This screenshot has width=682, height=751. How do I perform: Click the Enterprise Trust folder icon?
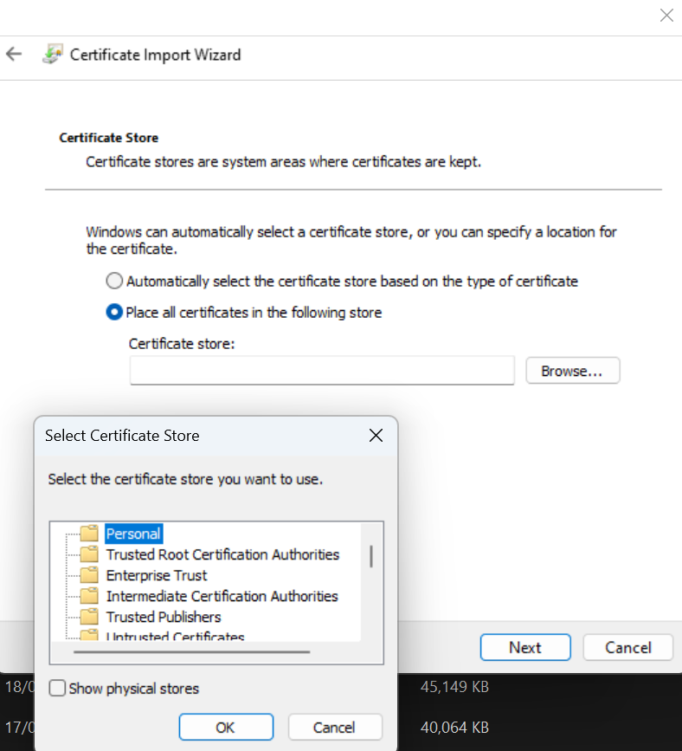pos(89,575)
